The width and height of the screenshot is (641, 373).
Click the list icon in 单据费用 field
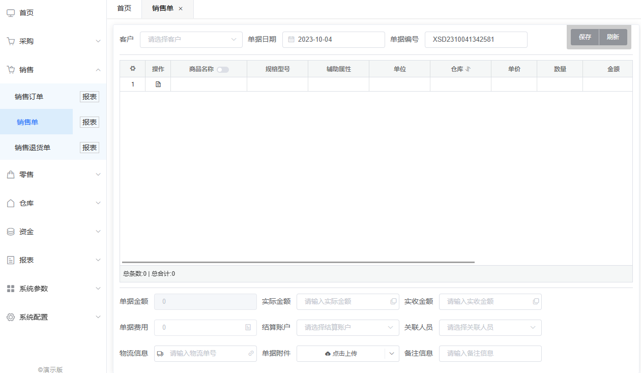click(248, 328)
